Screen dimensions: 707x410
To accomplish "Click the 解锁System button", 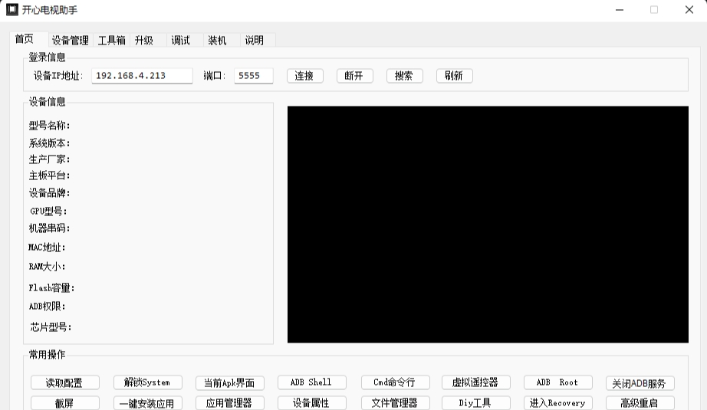I will 148,382.
